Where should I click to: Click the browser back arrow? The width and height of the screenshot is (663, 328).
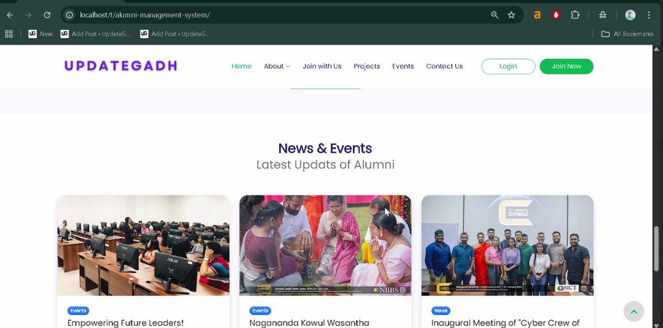point(10,15)
